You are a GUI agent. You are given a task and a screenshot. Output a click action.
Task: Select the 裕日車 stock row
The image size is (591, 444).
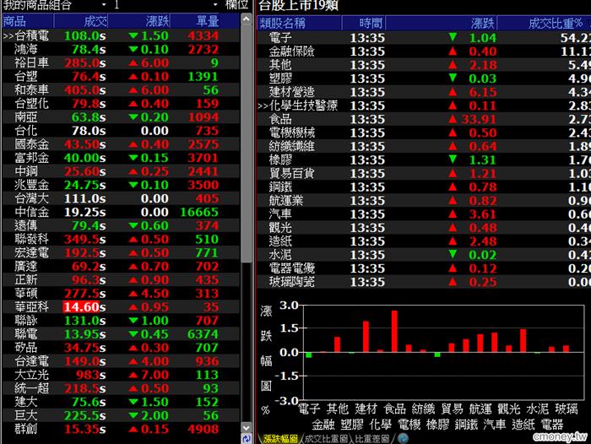[x=121, y=63]
